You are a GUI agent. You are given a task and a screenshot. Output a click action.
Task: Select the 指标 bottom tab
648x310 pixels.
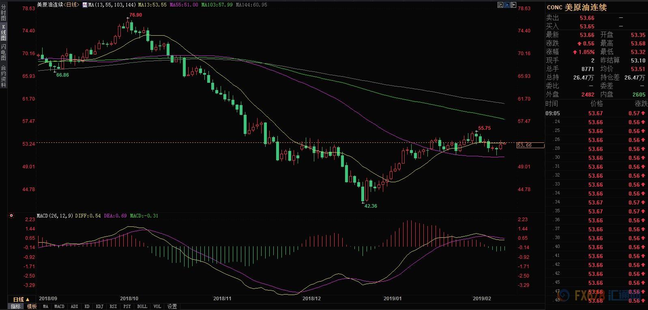16,306
